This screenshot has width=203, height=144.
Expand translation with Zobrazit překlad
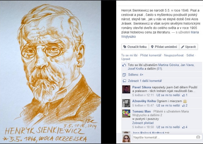143,123
